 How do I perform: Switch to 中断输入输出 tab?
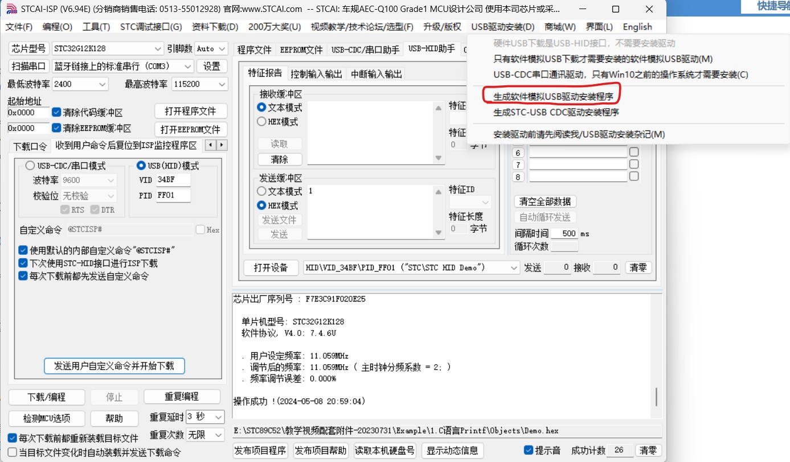point(375,73)
